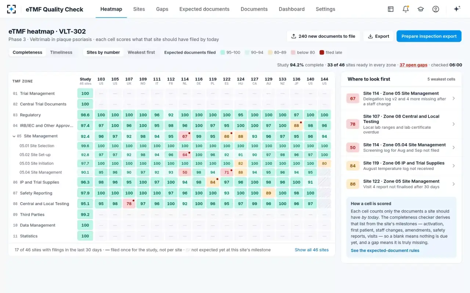Click site 144 column header
470x293 pixels.
tap(324, 81)
